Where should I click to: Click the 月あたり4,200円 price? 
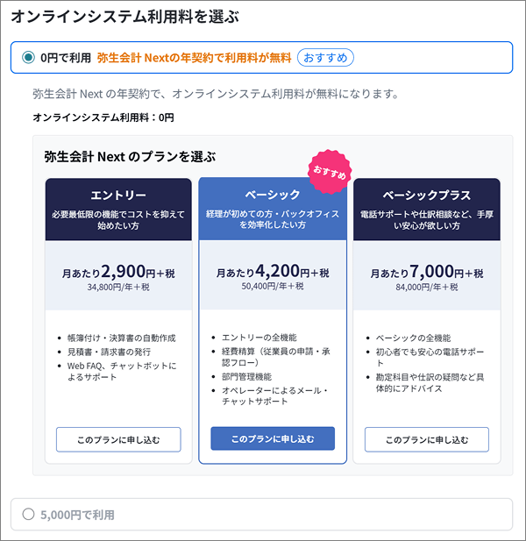(x=273, y=272)
